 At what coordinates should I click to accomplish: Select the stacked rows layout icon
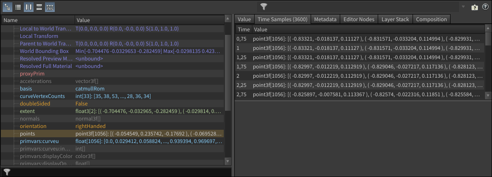(x=39, y=7)
